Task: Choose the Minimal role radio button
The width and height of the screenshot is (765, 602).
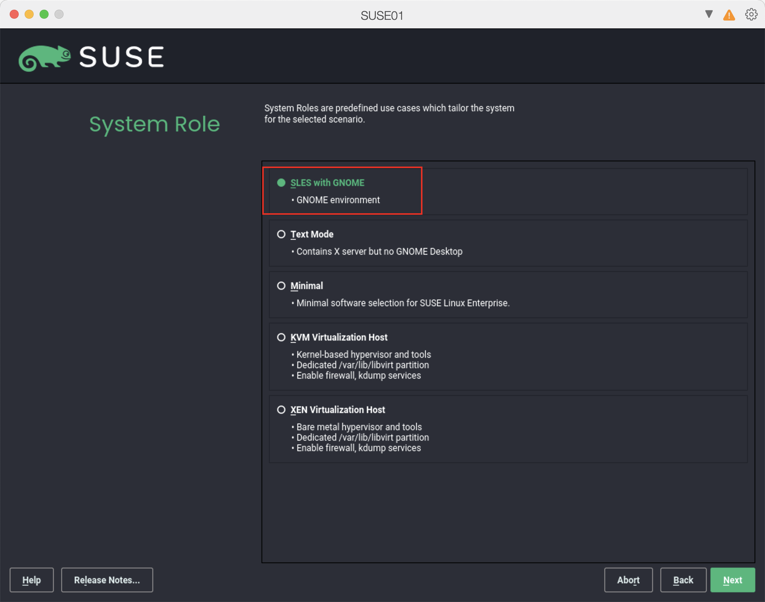Action: pyautogui.click(x=281, y=286)
